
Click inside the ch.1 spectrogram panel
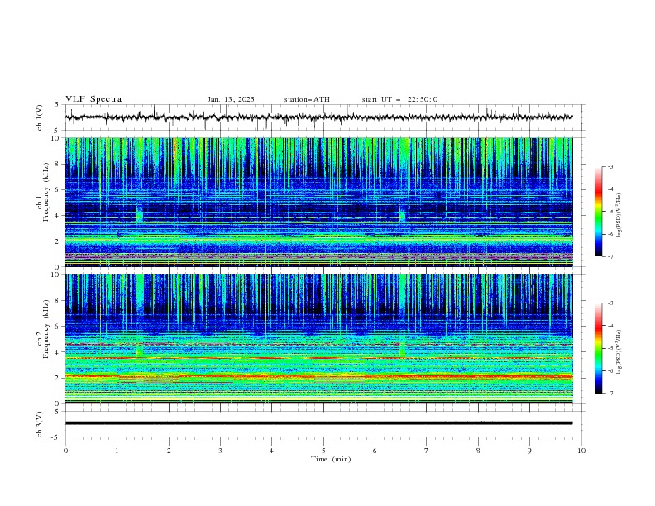pyautogui.click(x=318, y=202)
